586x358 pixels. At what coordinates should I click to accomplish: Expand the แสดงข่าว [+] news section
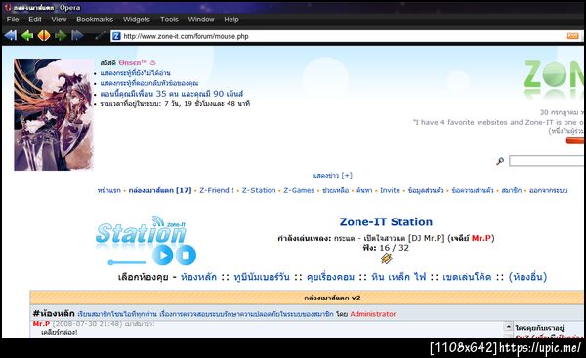[x=332, y=175]
